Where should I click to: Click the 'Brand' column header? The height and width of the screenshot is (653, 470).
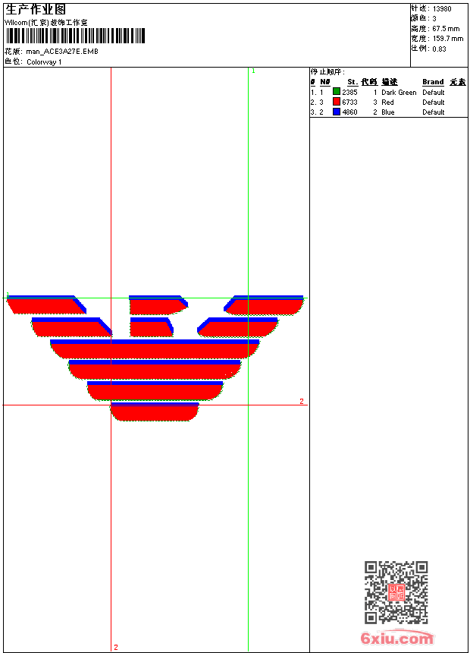[x=433, y=82]
